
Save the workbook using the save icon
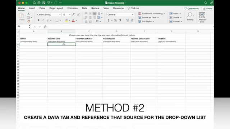39,3
